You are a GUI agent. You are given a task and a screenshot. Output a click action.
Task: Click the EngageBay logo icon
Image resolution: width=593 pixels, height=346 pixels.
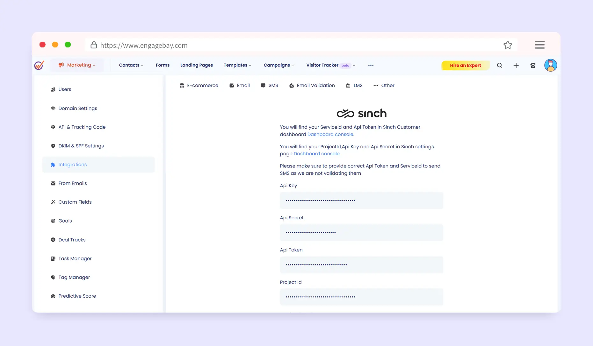(39, 65)
